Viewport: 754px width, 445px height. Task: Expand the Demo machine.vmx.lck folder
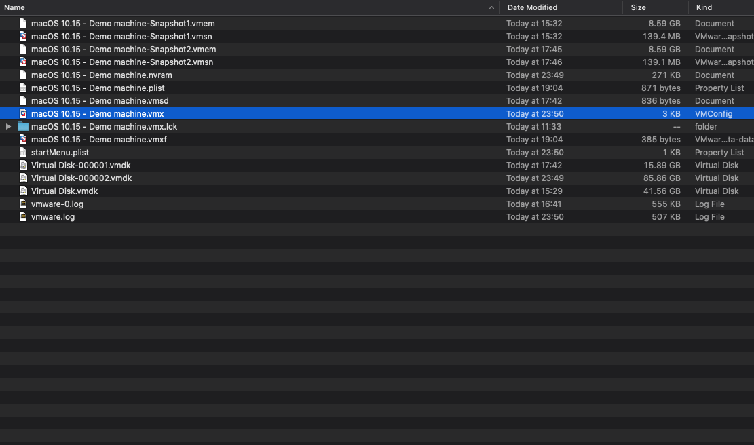point(8,126)
